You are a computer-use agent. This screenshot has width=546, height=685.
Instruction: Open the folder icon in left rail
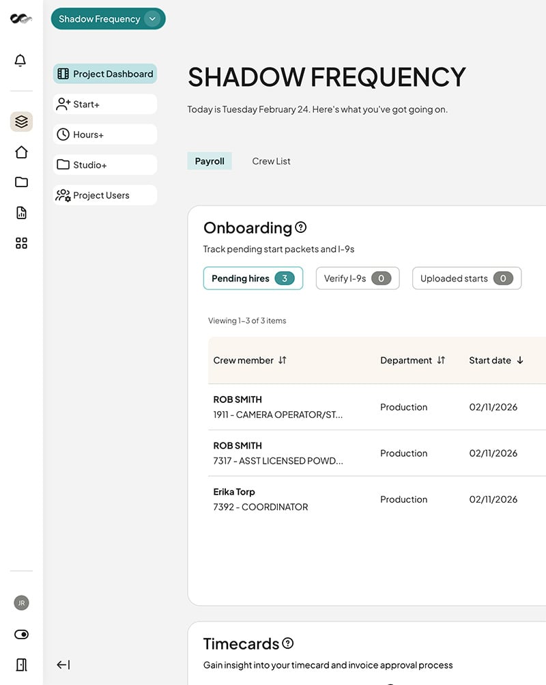[x=21, y=182]
